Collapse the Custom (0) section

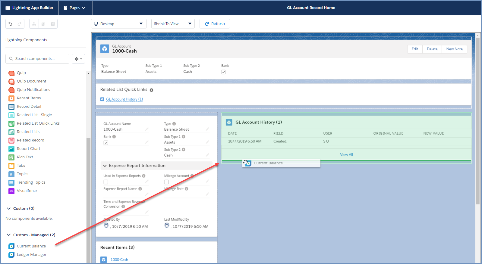pos(9,208)
